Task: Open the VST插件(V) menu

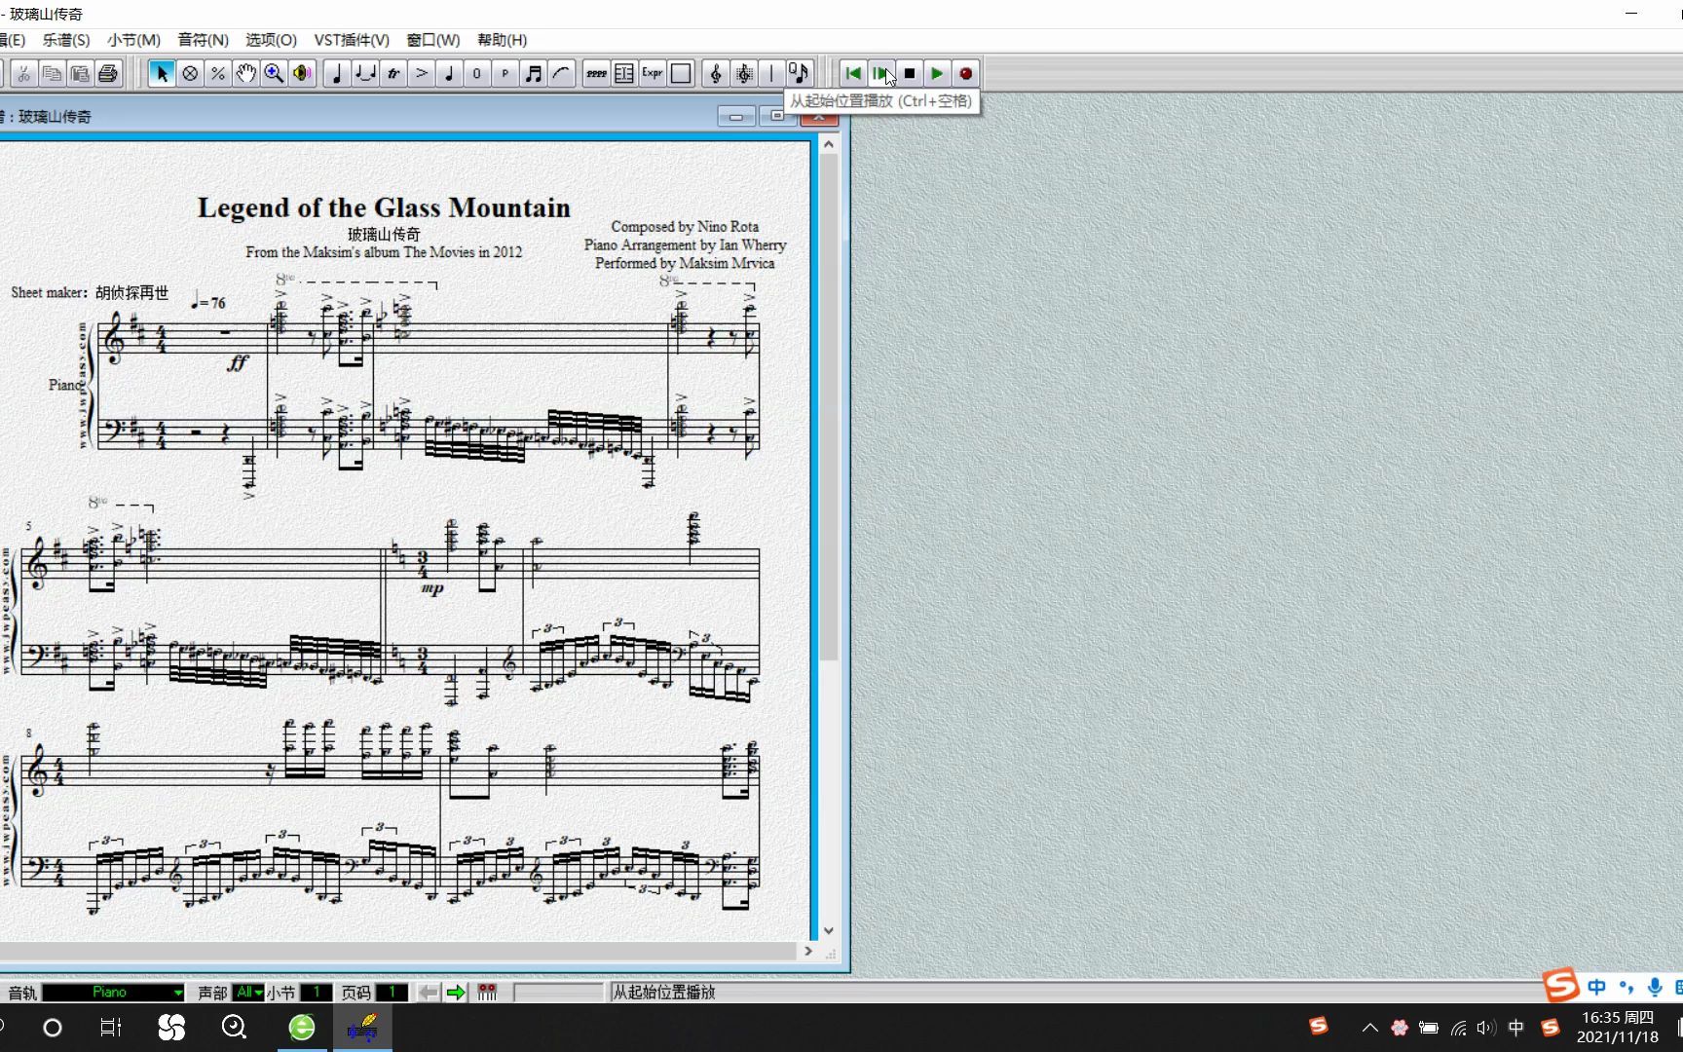Action: coord(352,40)
